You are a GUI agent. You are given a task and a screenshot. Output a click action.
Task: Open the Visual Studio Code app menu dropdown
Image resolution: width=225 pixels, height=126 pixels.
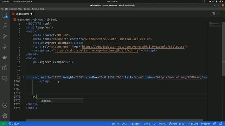22,1
